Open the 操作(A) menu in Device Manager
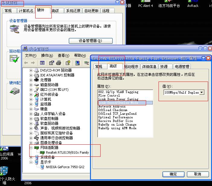This screenshot has height=186, width=212. [x=47, y=56]
